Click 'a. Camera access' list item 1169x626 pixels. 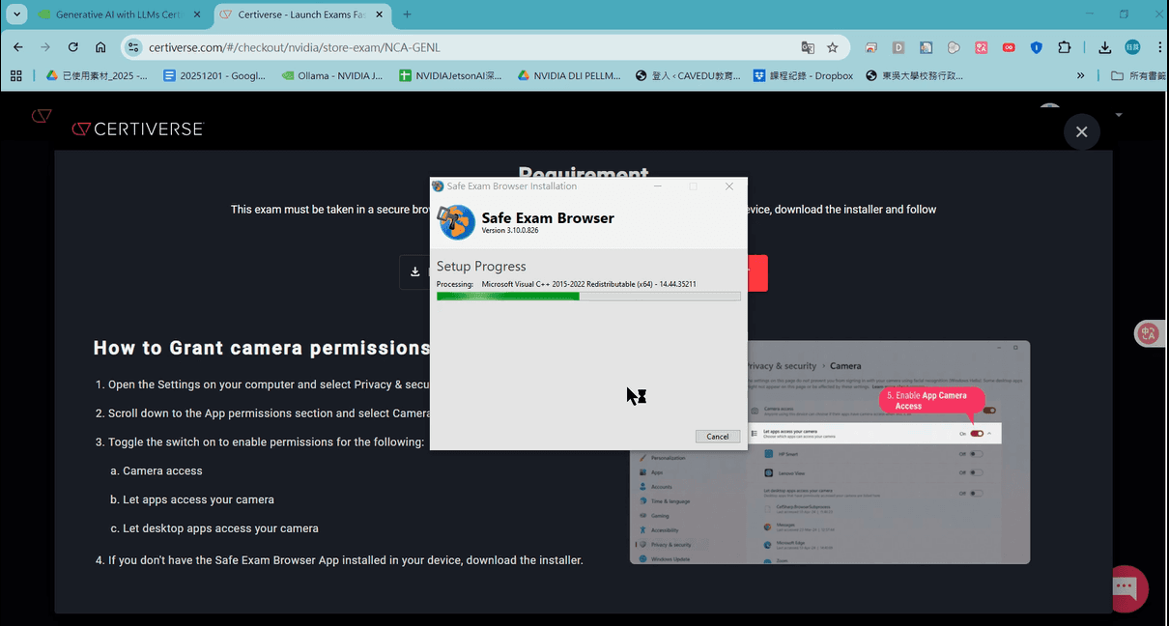(x=156, y=470)
